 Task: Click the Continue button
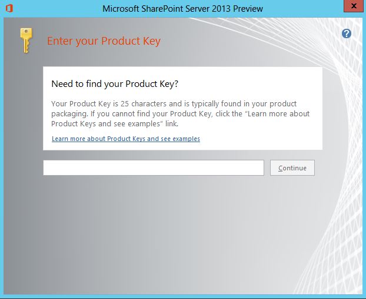(292, 168)
